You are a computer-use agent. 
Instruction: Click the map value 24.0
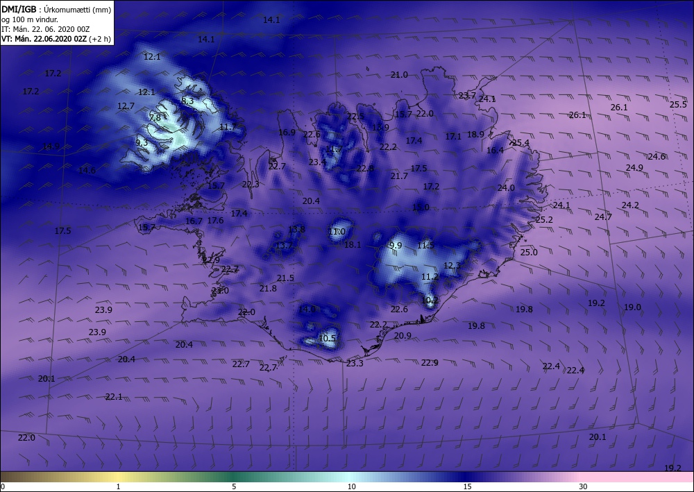[x=506, y=187]
